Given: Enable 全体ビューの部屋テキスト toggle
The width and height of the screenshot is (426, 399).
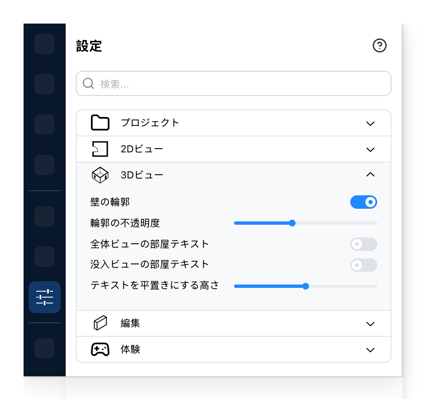Looking at the screenshot, I should (364, 244).
